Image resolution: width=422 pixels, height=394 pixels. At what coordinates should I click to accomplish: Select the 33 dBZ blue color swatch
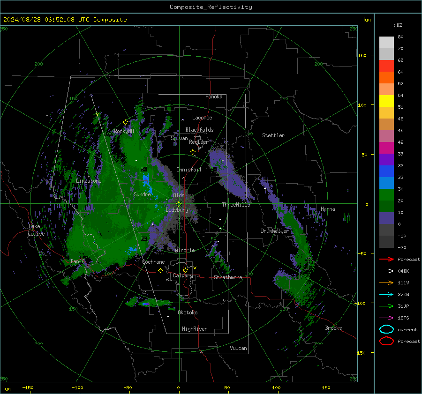386,183
